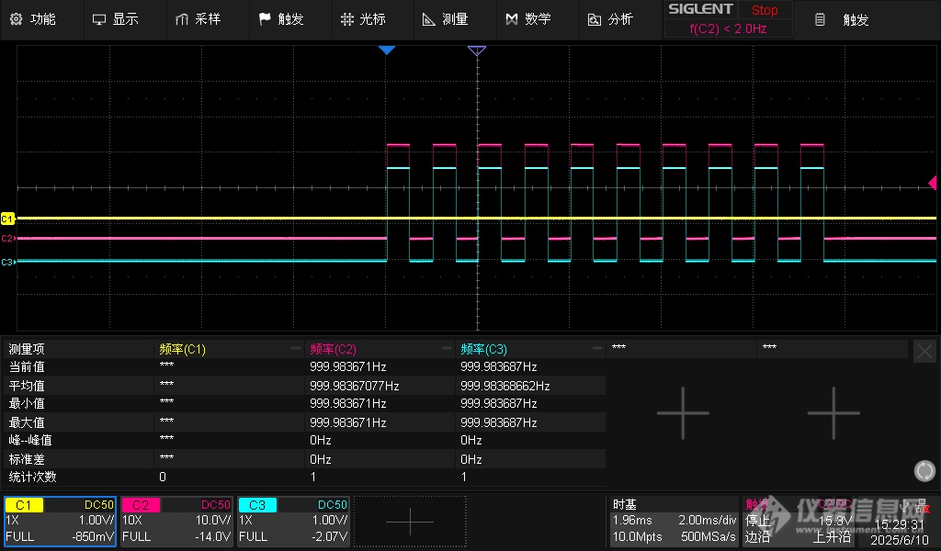Click the 光标 (Cursors) grid icon
Image resolution: width=941 pixels, height=551 pixels.
[x=346, y=19]
